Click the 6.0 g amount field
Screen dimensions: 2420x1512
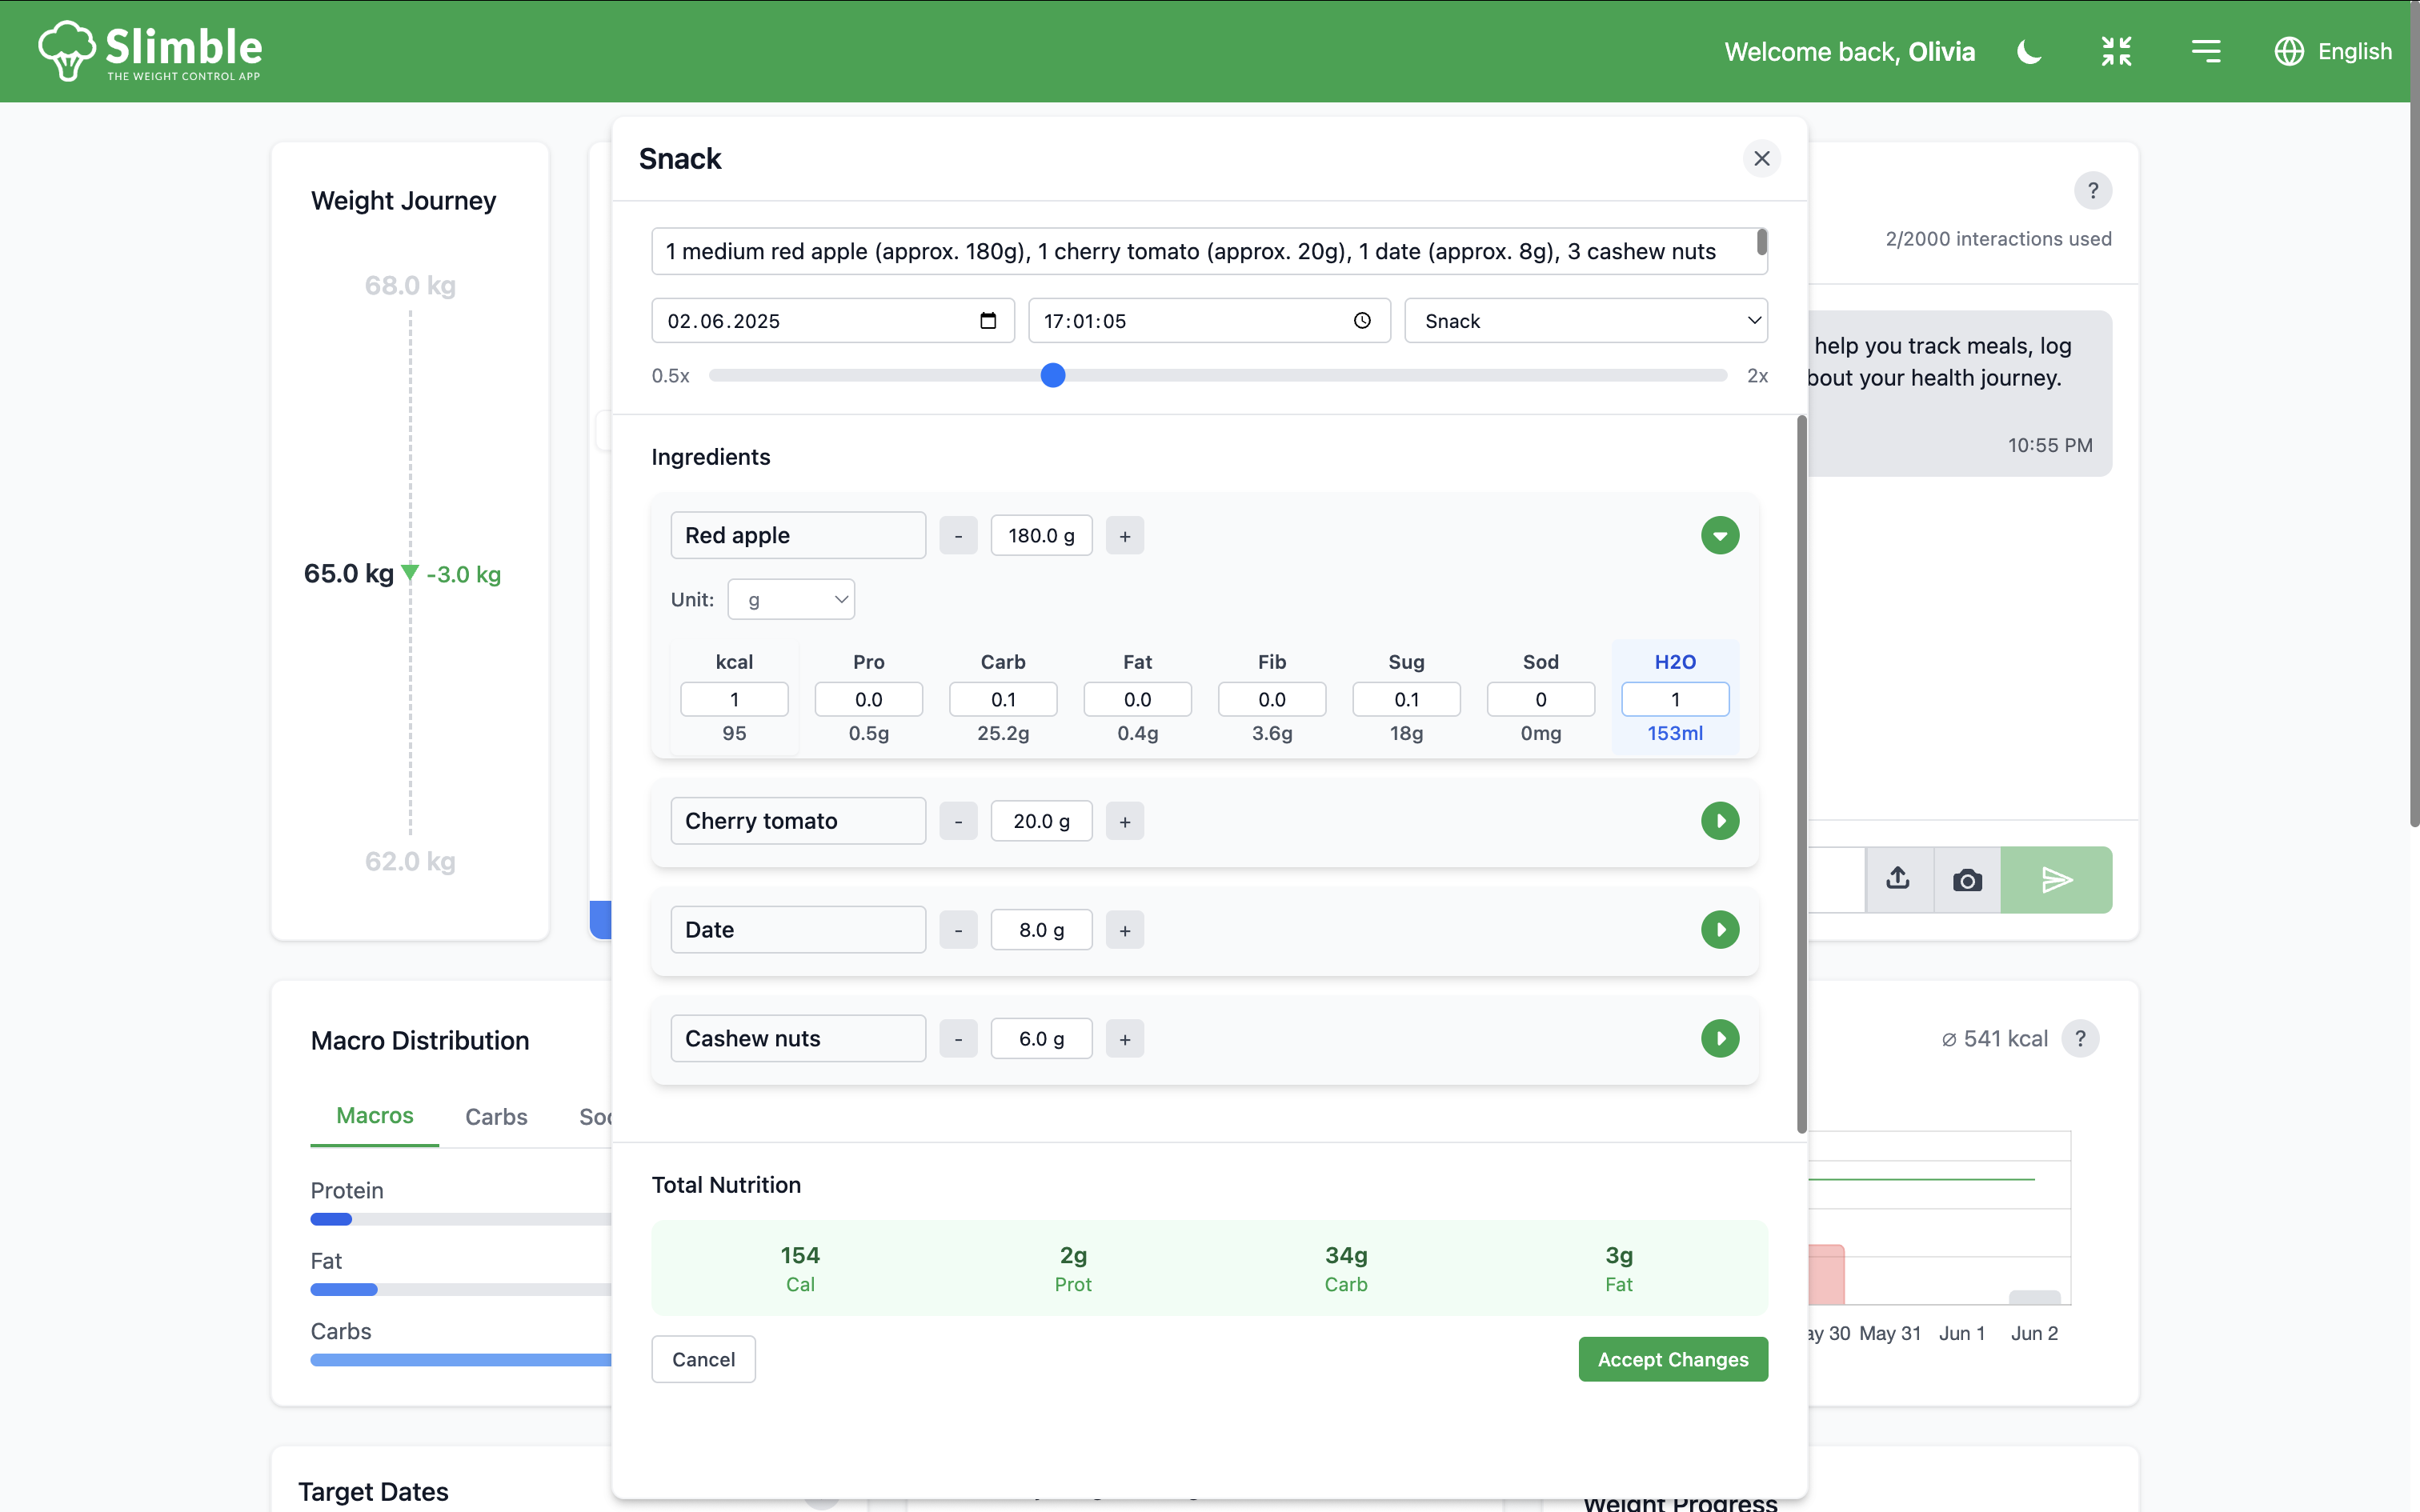[1041, 1039]
